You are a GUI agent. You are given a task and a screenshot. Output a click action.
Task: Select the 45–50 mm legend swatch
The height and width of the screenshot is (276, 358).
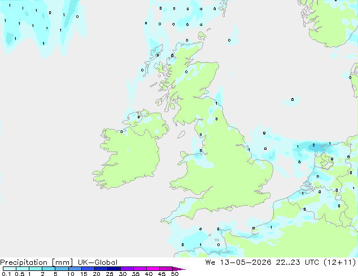coord(166,269)
